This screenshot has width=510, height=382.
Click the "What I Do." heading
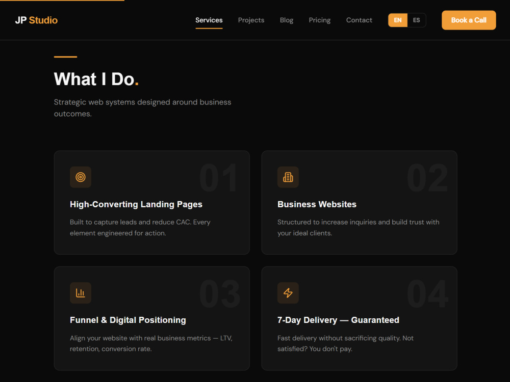pos(96,79)
